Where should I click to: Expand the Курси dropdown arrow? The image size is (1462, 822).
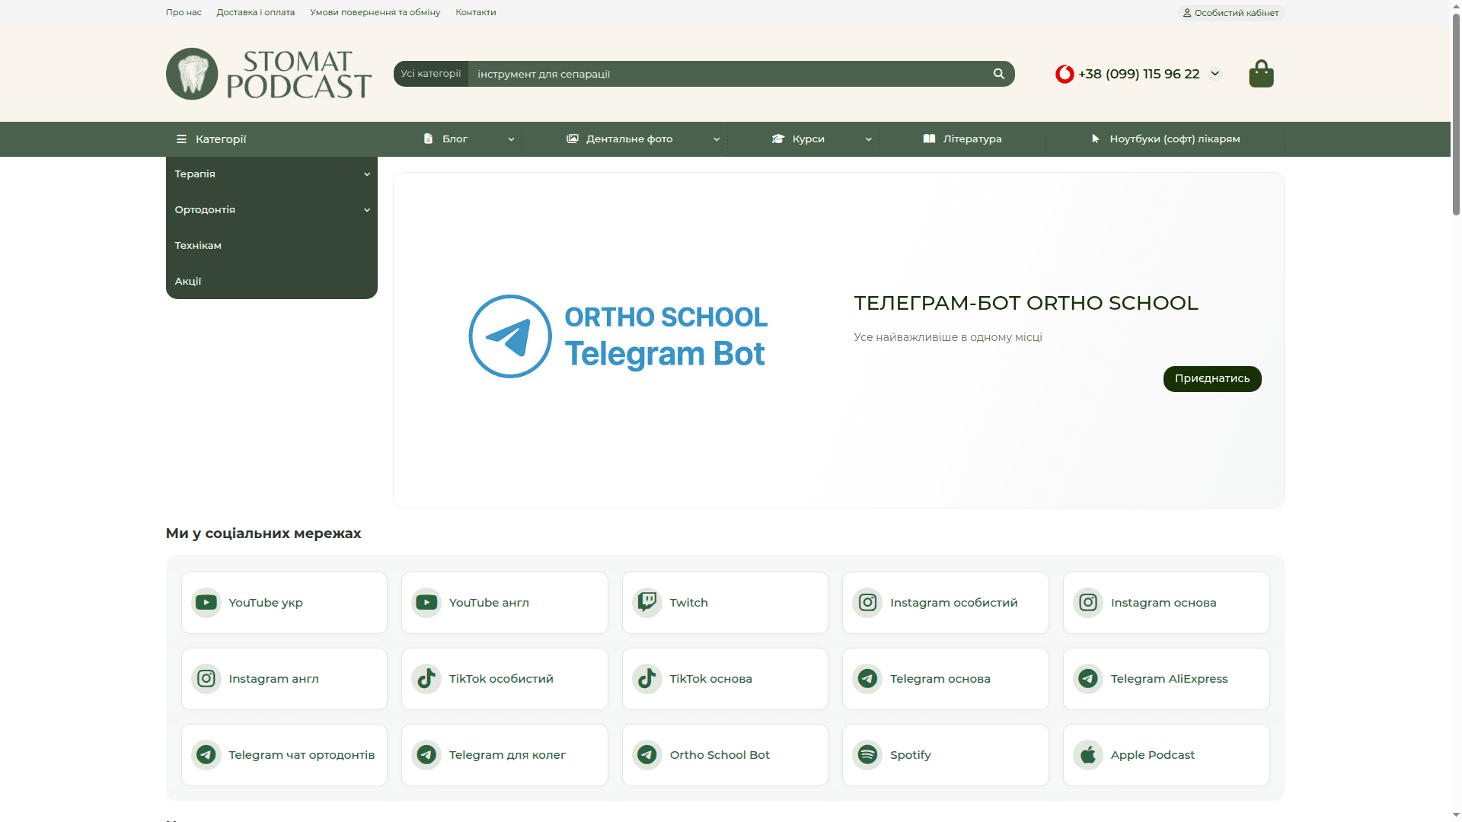(868, 139)
